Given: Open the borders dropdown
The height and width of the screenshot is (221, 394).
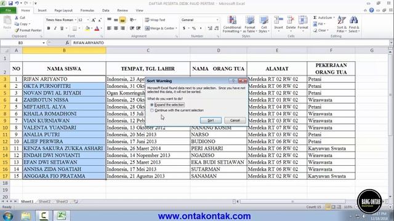Looking at the screenshot, I should pos(79,28).
